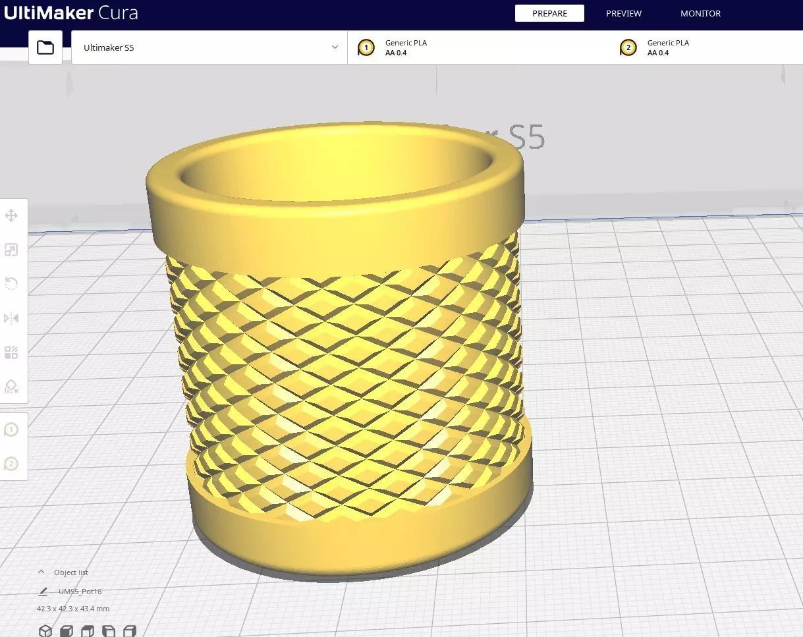Image resolution: width=803 pixels, height=637 pixels.
Task: Switch to left side view icon
Action: (x=108, y=630)
